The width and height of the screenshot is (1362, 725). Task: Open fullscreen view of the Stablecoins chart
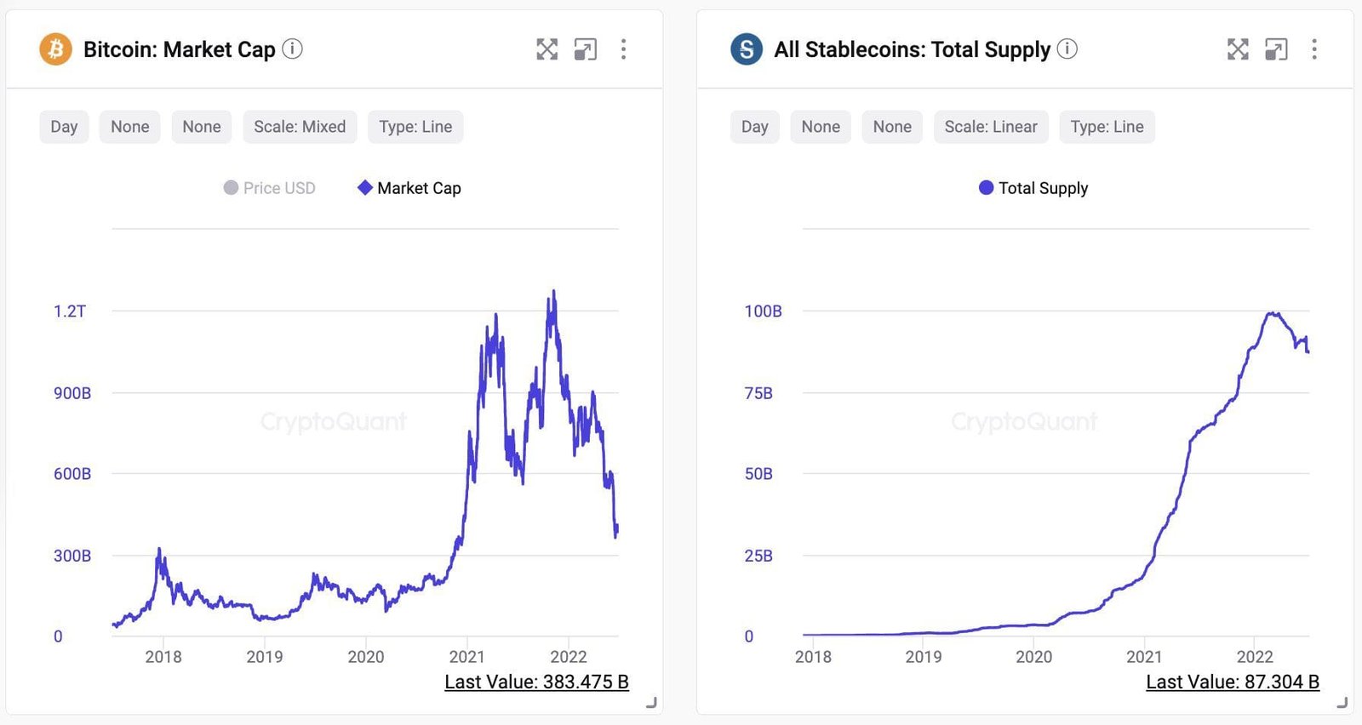coord(1238,49)
